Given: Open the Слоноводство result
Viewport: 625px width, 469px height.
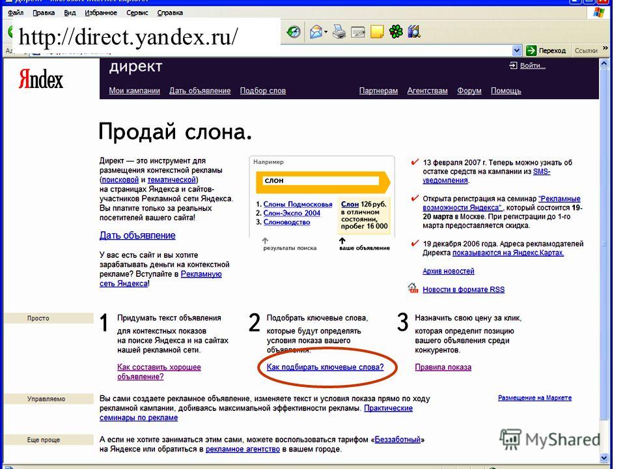Looking at the screenshot, I should [286, 222].
